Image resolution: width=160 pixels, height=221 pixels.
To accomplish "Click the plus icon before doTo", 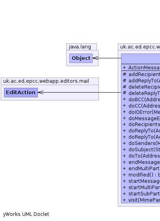I will pos(124,156).
